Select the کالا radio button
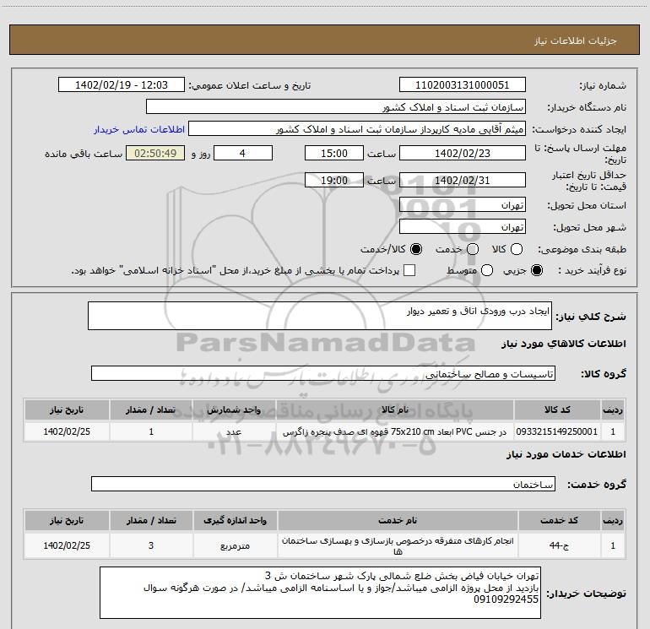The height and width of the screenshot is (629, 650). tap(517, 249)
